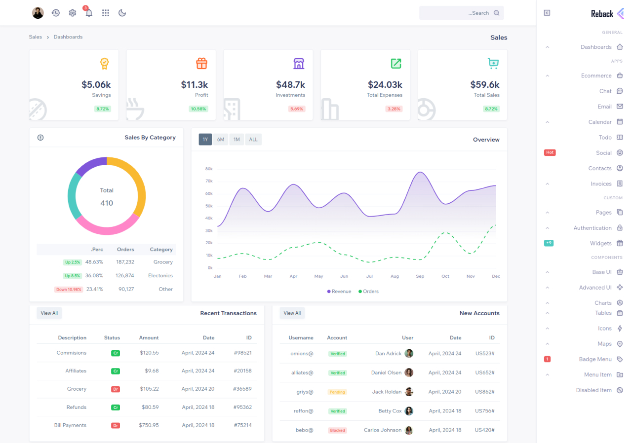632x443 pixels.
Task: Open the notifications bell icon
Action: tap(89, 13)
